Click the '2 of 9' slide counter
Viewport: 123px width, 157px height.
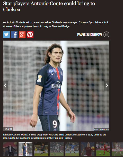(x=8, y=129)
